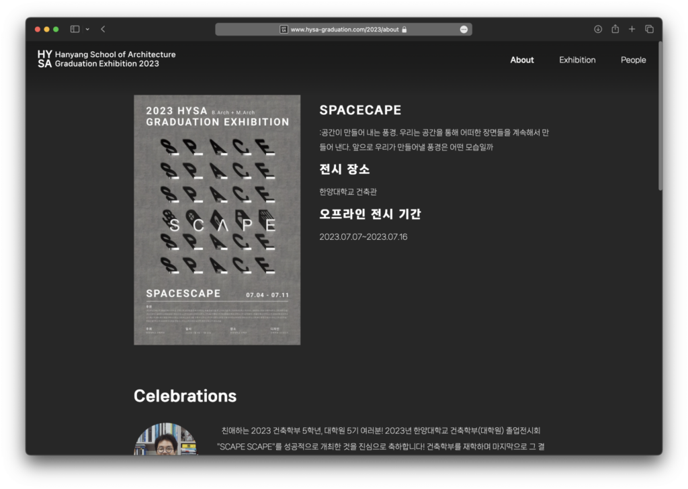
Task: Click the hysa-graduation.com address field
Action: (344, 30)
